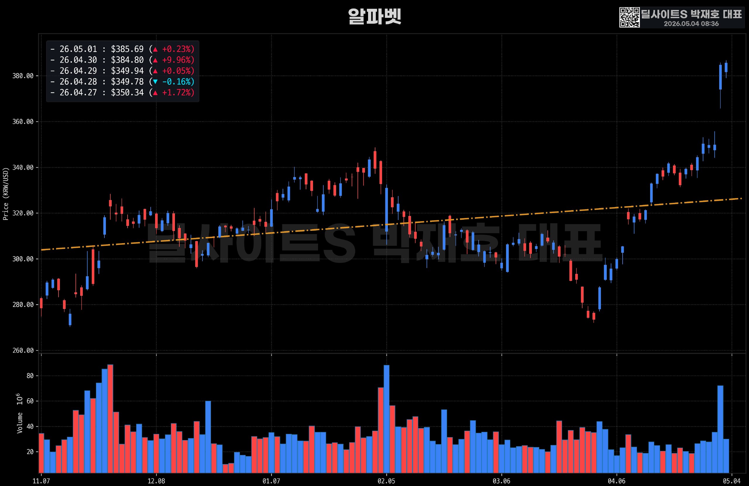Click the volume axis label 20

coord(30,452)
